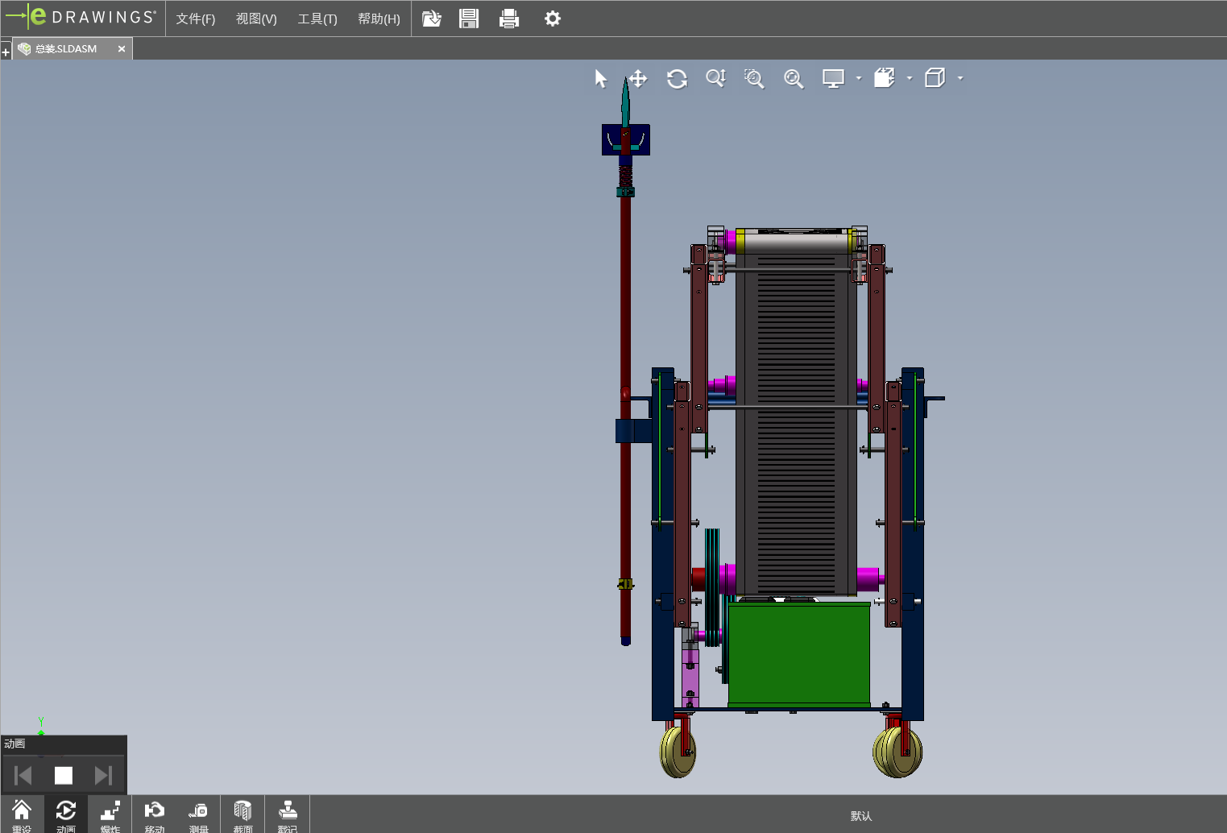Open the 文件(F) menu

click(195, 19)
